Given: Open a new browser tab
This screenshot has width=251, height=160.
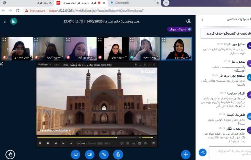Looking at the screenshot, I should [166, 3].
